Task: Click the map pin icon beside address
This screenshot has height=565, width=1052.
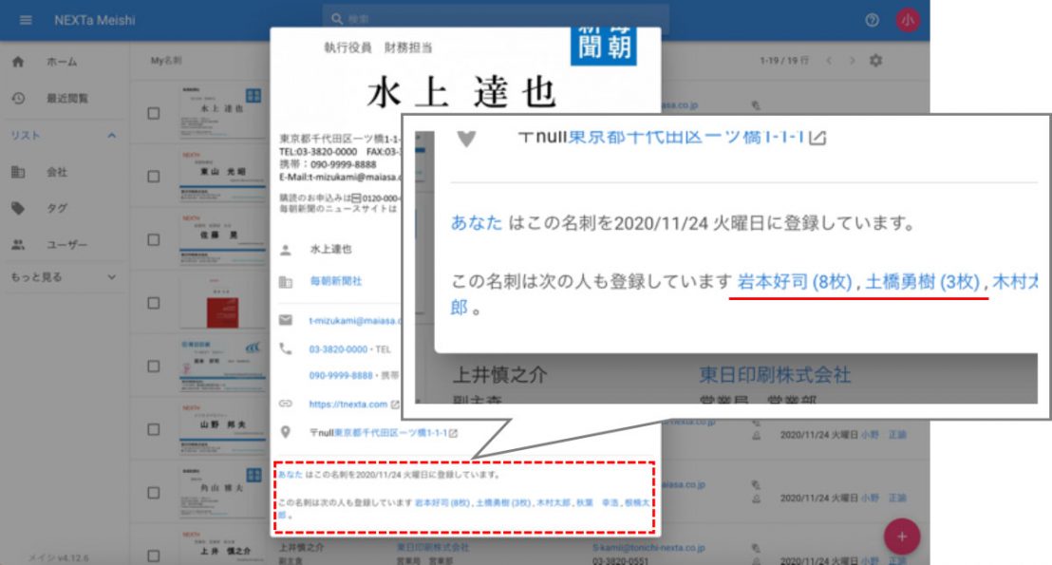Action: click(285, 433)
